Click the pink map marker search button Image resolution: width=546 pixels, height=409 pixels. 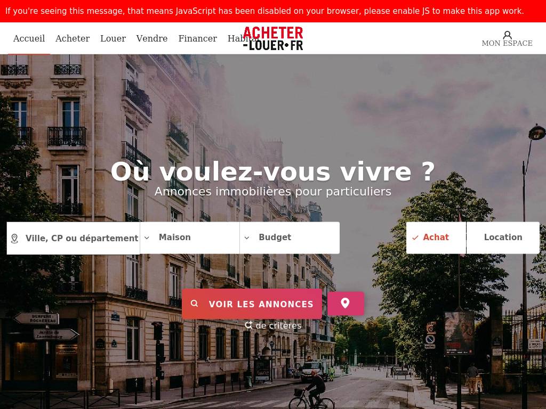tap(346, 304)
